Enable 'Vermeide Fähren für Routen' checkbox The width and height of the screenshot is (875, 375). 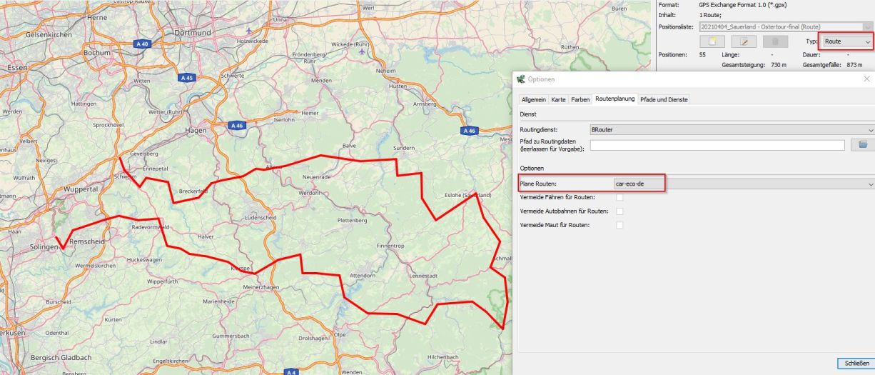point(619,197)
